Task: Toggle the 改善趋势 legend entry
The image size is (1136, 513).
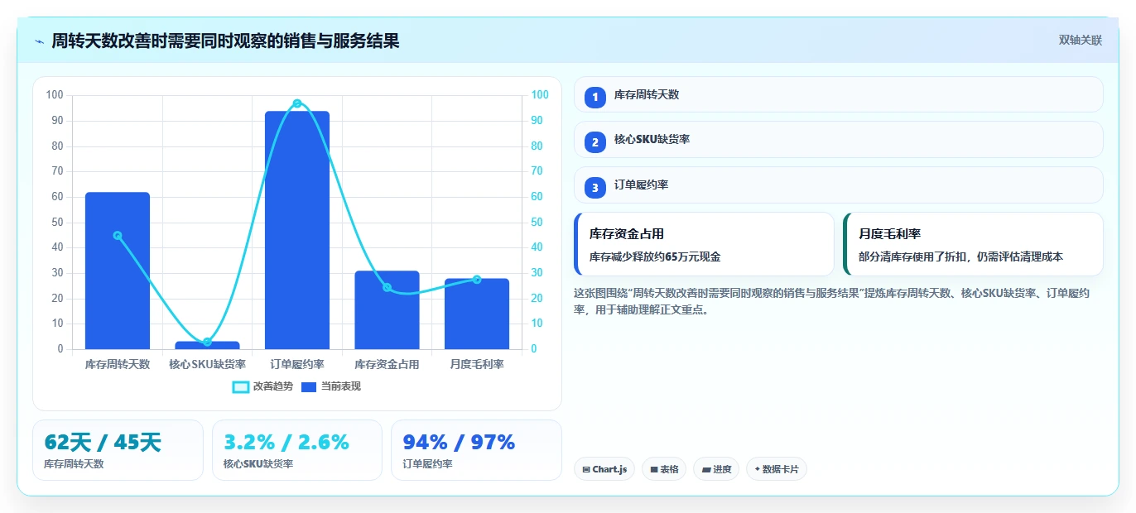Action: 262,386
